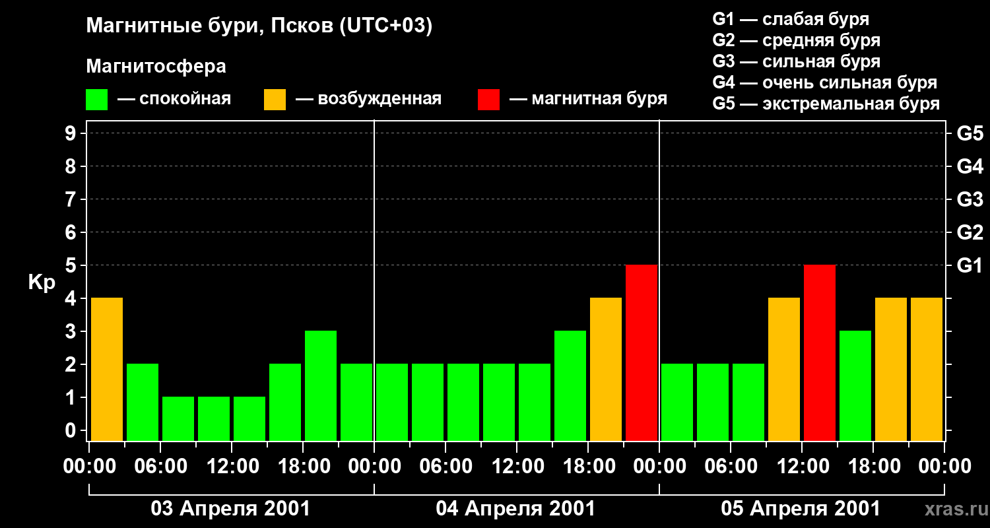The image size is (990, 528).
Task: Click the green 'спокойная' legend swatch
Action: point(96,100)
